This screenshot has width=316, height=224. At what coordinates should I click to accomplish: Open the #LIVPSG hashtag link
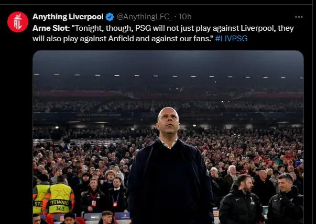(x=231, y=38)
